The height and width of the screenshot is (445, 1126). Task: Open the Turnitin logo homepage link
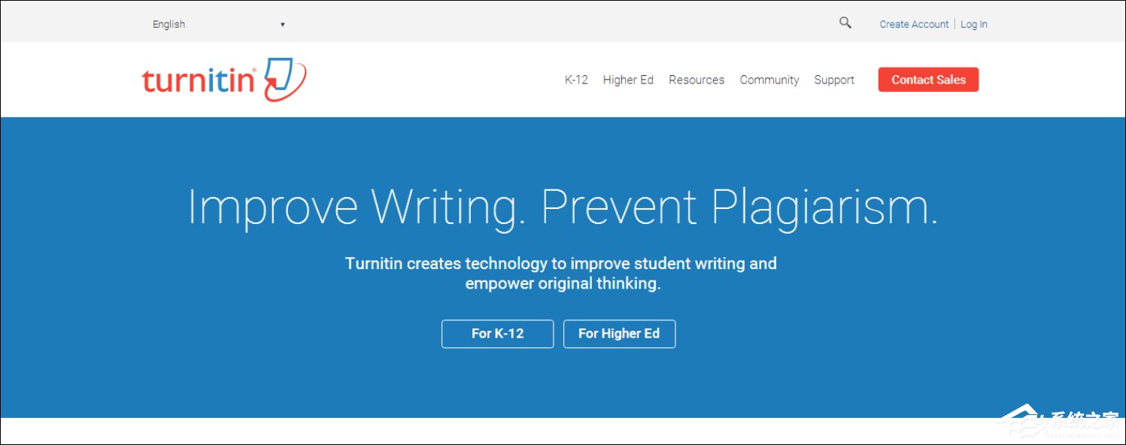(223, 79)
